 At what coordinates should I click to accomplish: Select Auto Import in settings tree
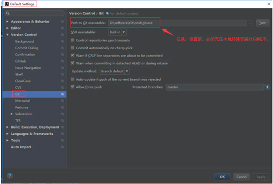21,147
